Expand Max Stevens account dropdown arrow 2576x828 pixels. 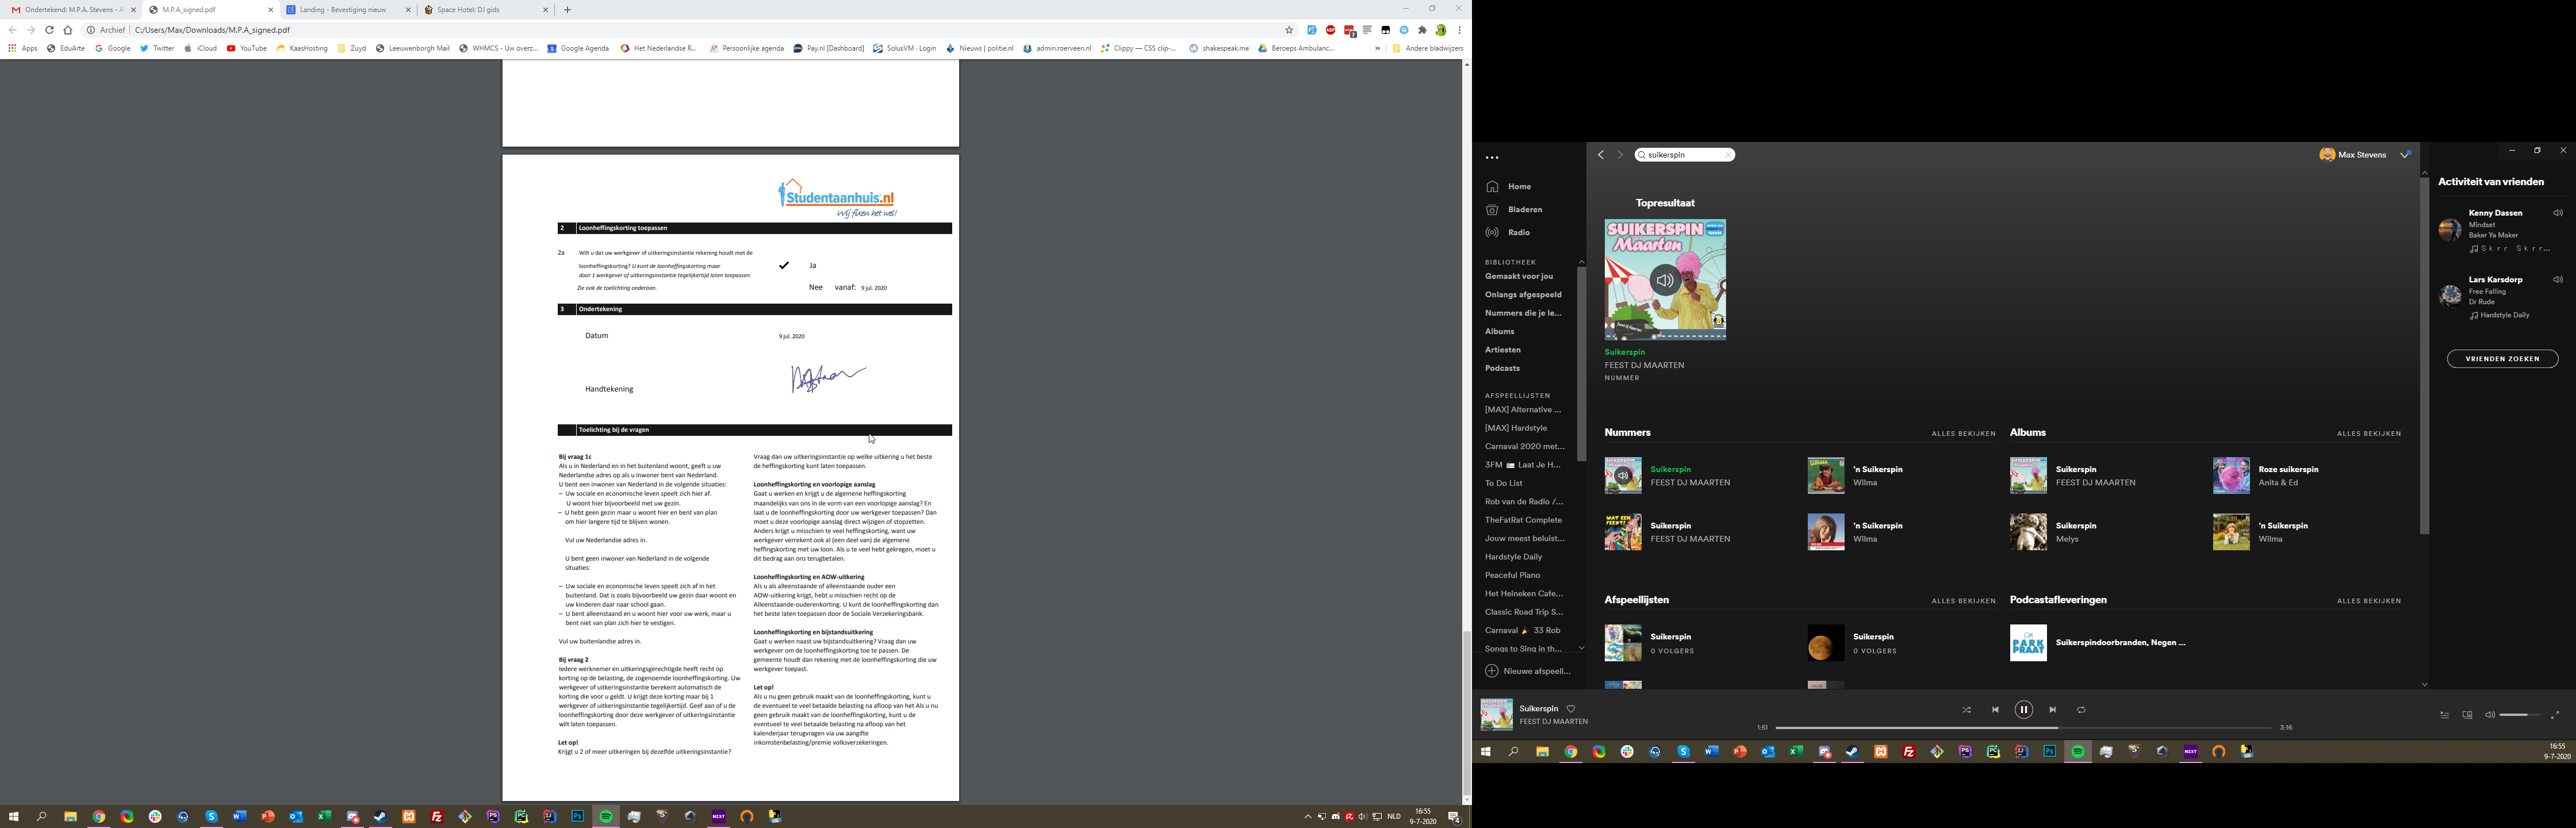[x=2405, y=155]
